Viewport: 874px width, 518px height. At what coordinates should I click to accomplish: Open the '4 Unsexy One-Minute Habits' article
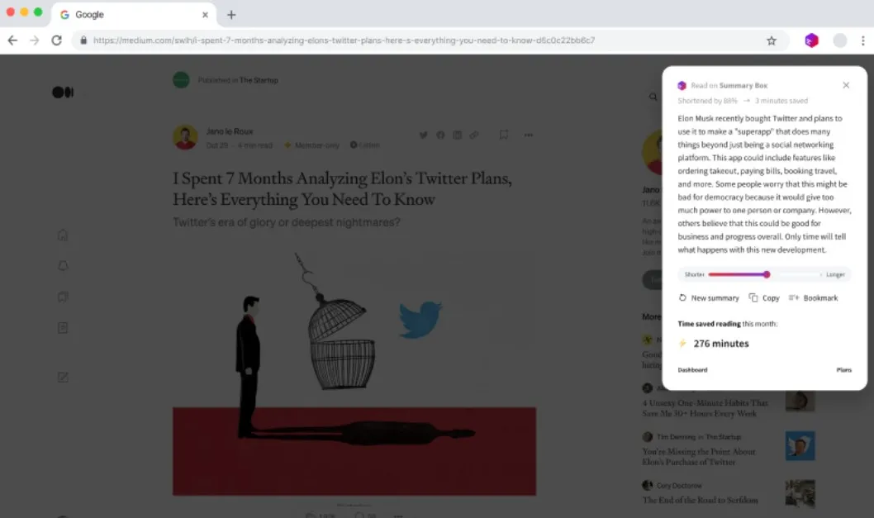tap(705, 407)
